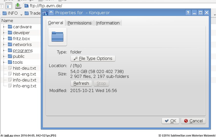The image size is (216, 137).
Task: Click the hist-eng.txt file icon
Action: point(10,74)
